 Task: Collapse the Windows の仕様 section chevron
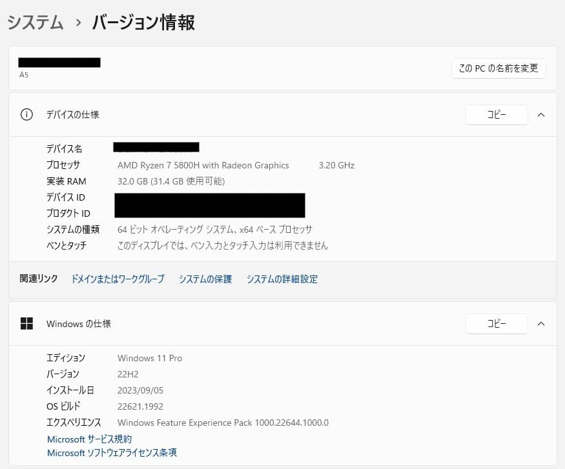[541, 324]
